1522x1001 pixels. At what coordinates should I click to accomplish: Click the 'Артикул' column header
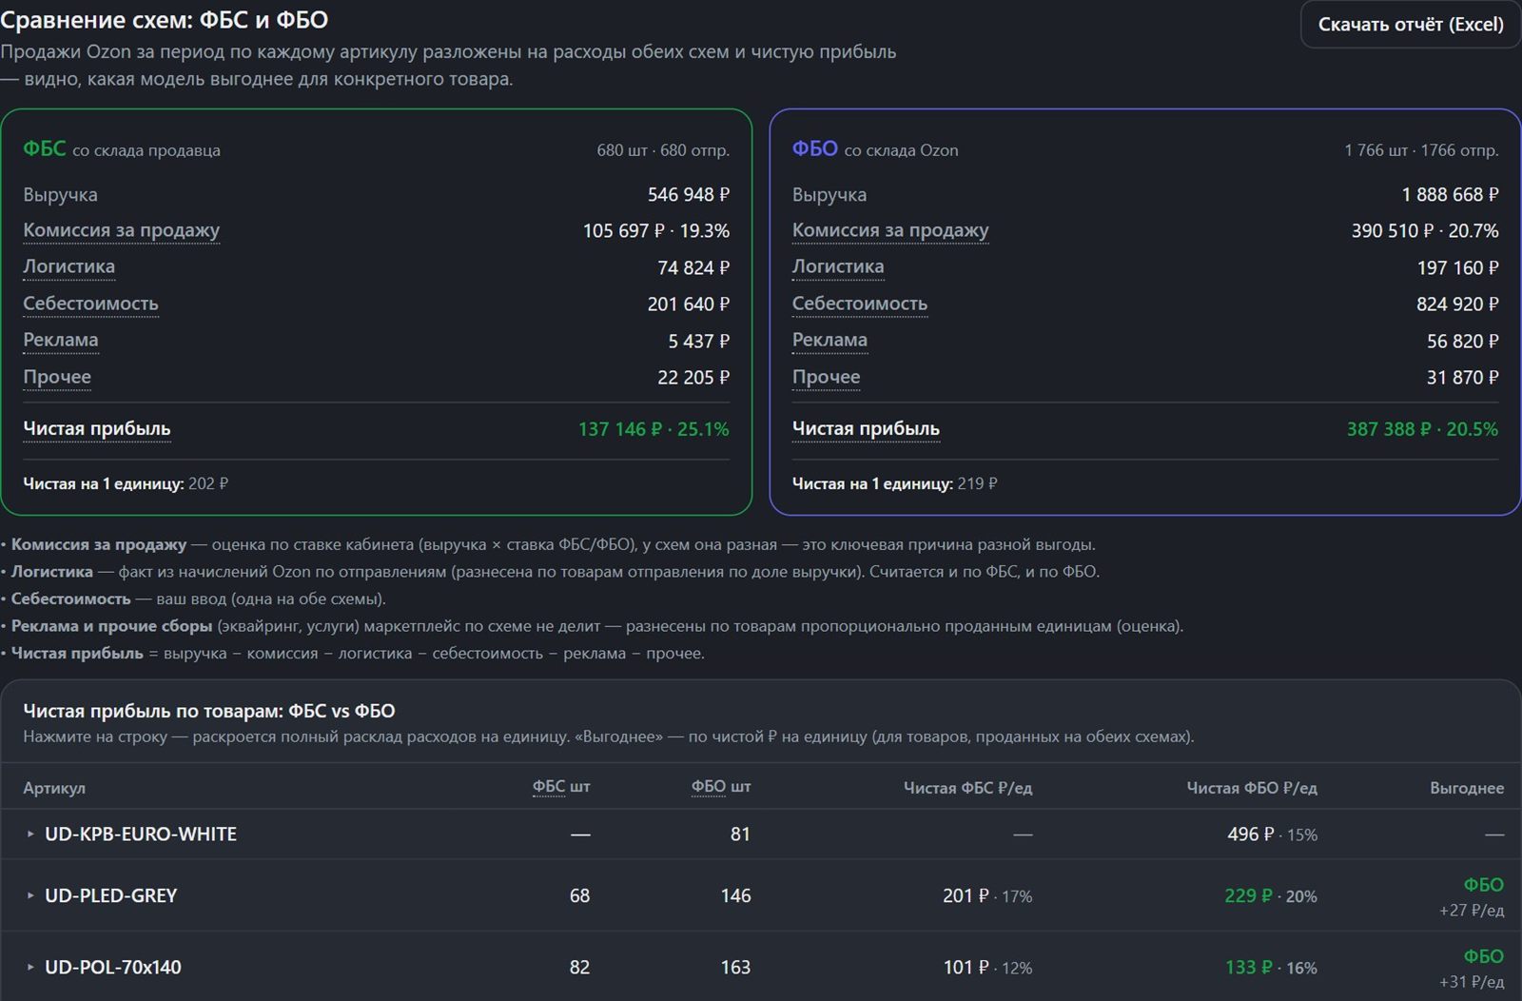pyautogui.click(x=54, y=789)
